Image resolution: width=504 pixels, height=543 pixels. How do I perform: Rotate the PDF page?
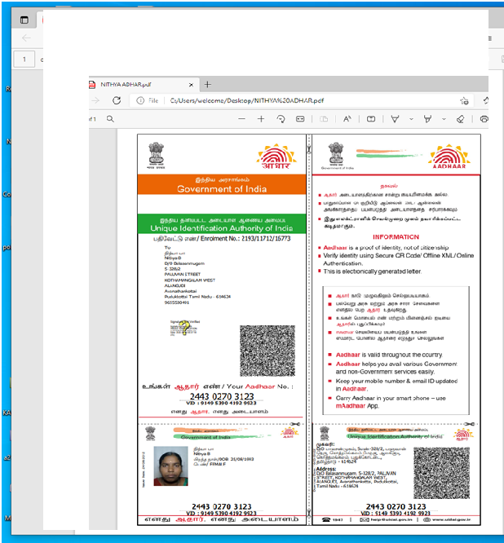(281, 119)
